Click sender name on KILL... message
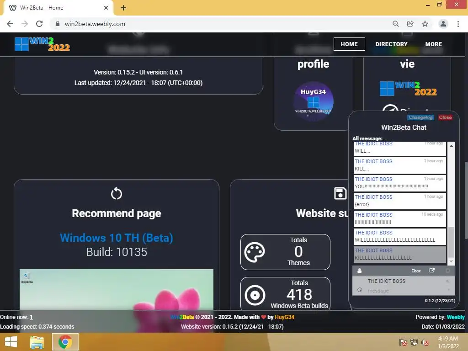Image resolution: width=468 pixels, height=351 pixels. click(373, 161)
